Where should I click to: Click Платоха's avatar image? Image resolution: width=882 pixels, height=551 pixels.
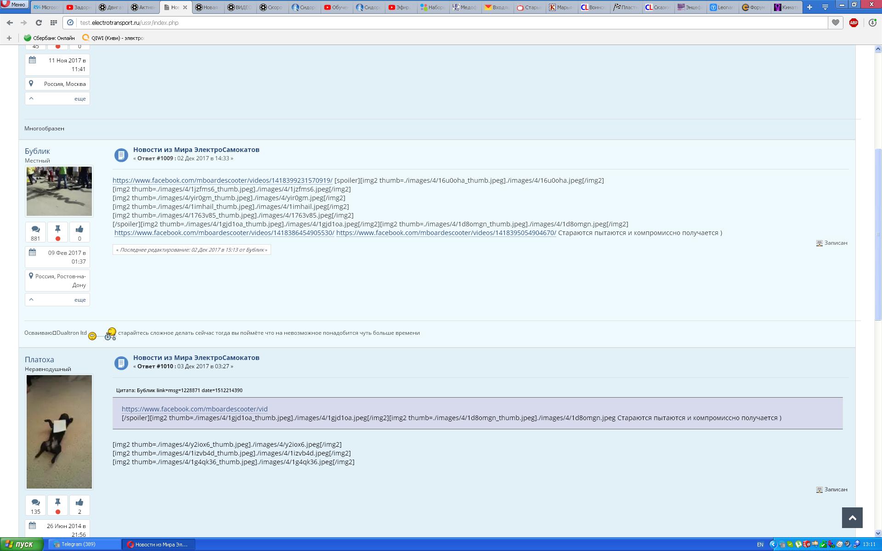point(59,432)
